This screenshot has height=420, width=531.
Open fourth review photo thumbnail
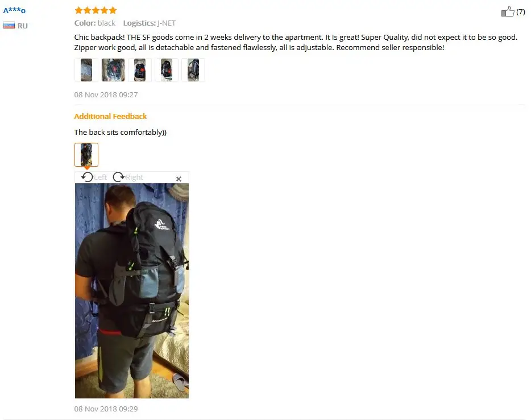click(x=167, y=70)
